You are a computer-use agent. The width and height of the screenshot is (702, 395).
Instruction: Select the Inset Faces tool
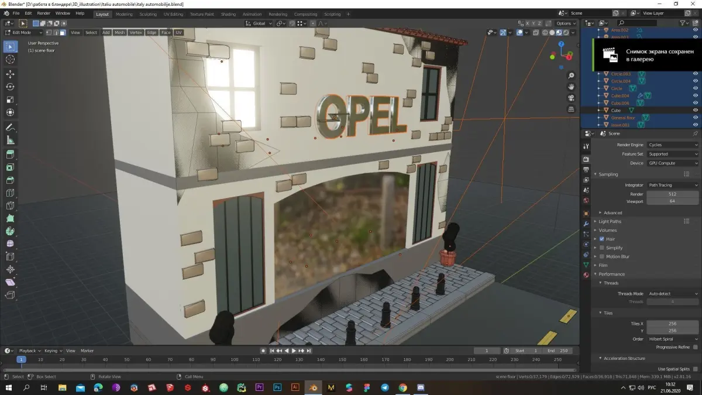[10, 167]
